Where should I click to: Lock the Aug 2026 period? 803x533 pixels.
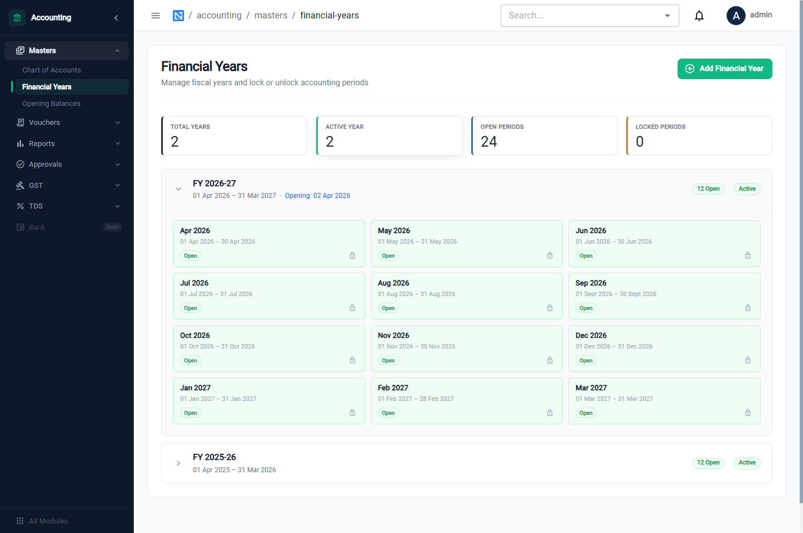tap(550, 308)
